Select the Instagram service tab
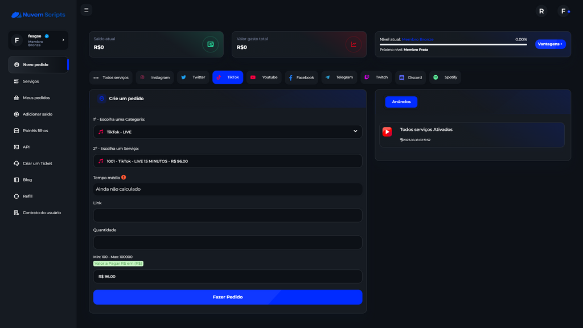This screenshot has width=583, height=328. click(x=155, y=77)
